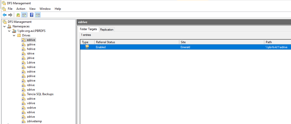Select the vdrive folder in tree
Screen dimensions: 291x124
[31, 103]
